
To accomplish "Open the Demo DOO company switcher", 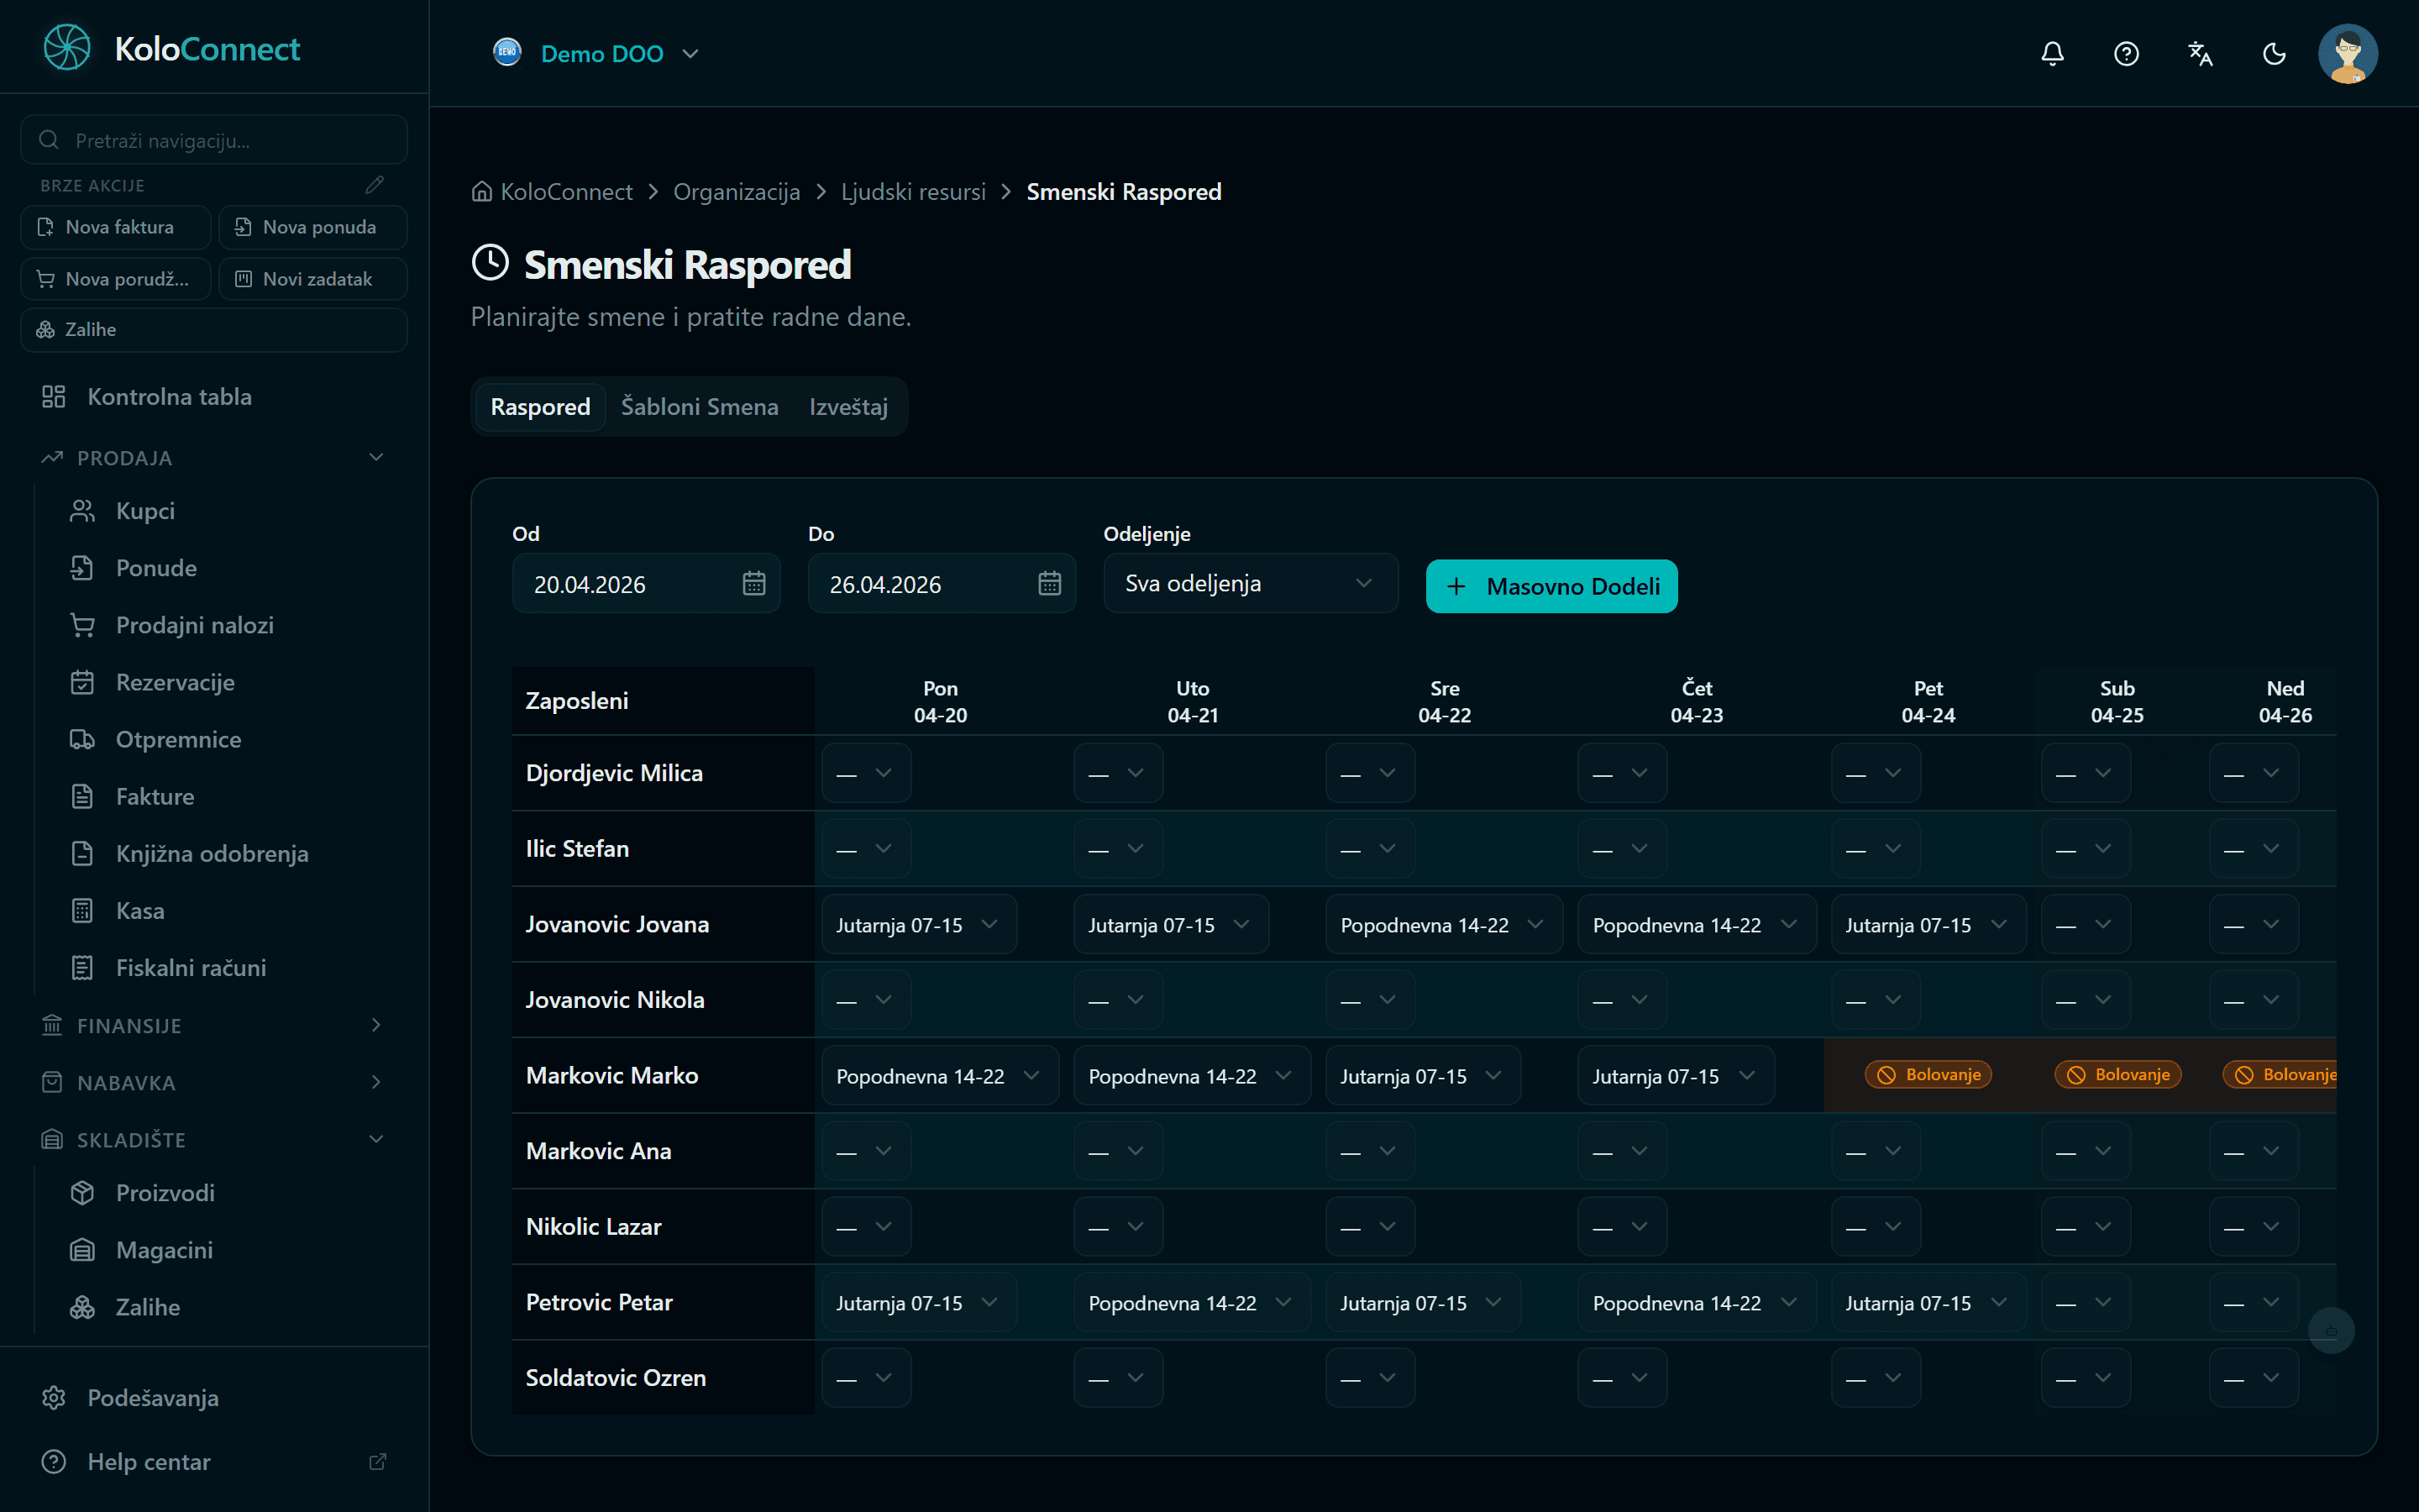I will click(596, 53).
